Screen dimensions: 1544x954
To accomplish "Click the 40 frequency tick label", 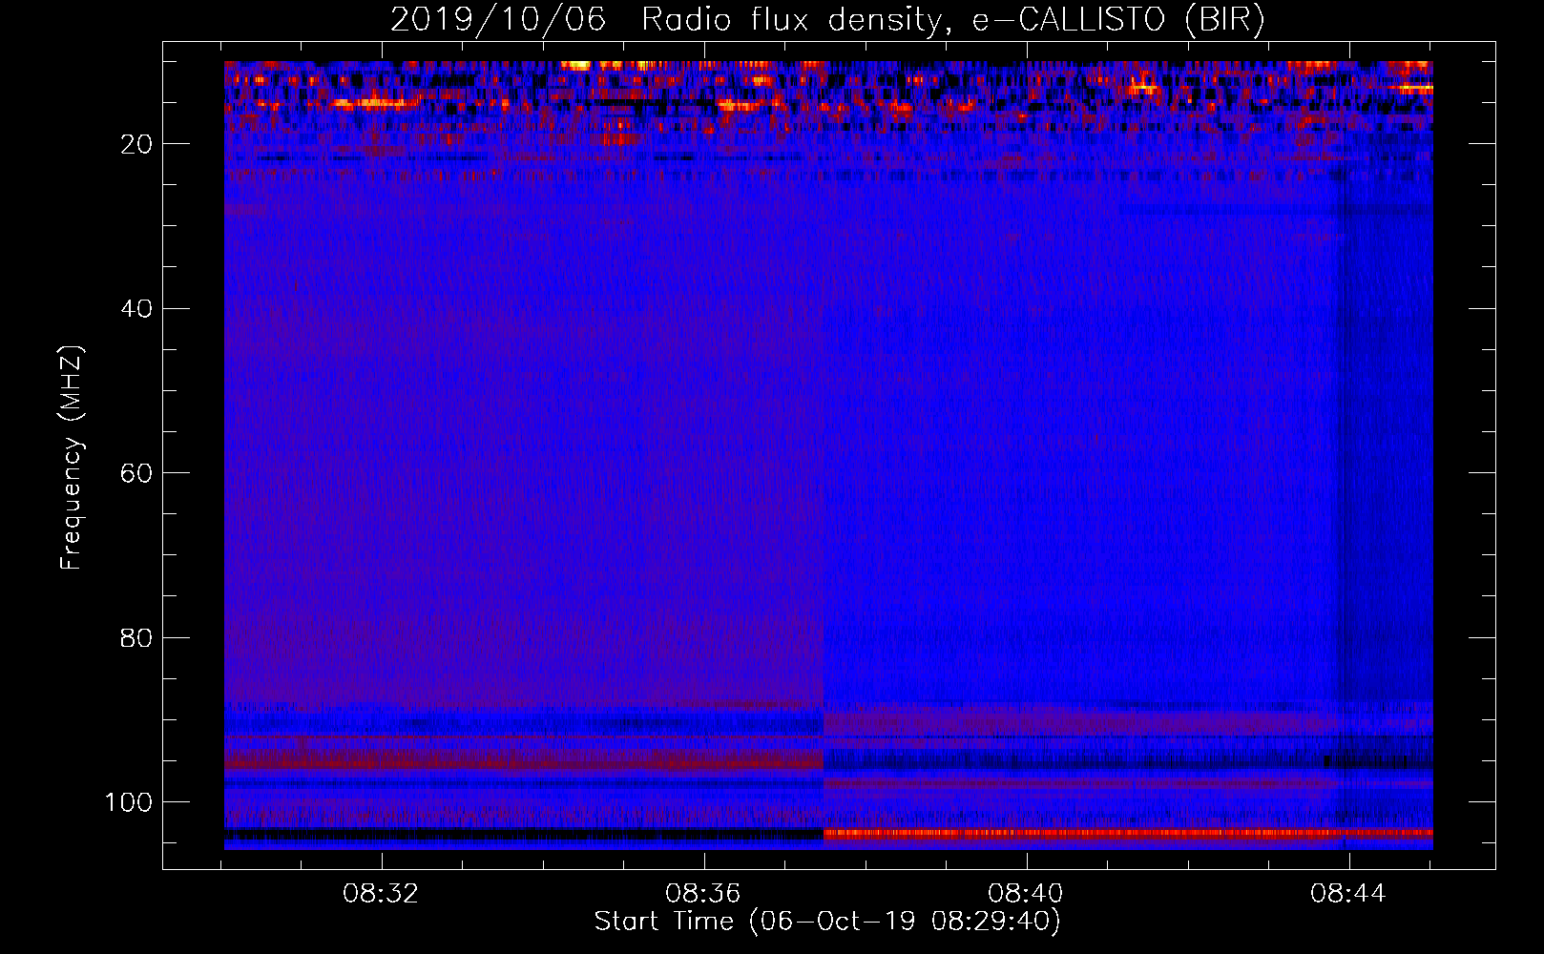I will (137, 309).
